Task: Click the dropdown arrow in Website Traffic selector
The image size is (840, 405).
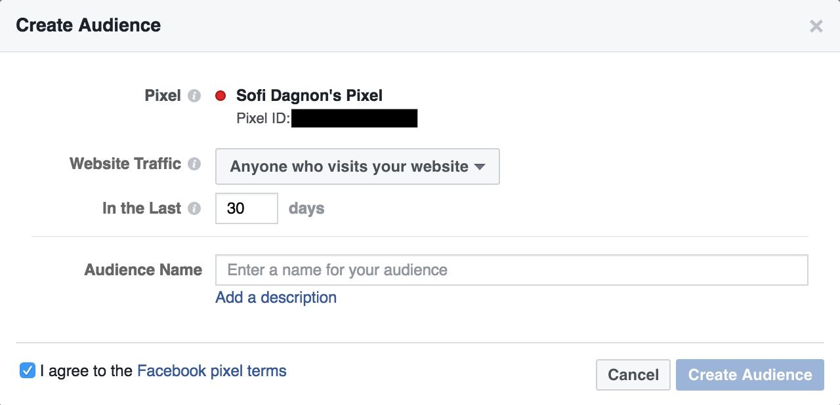Action: 480,167
